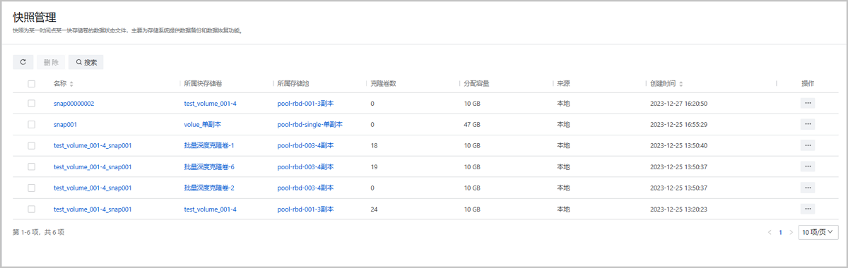Open pool-rbd-003-4副本 in the 批量深度克隆卷-1 row

[305, 146]
